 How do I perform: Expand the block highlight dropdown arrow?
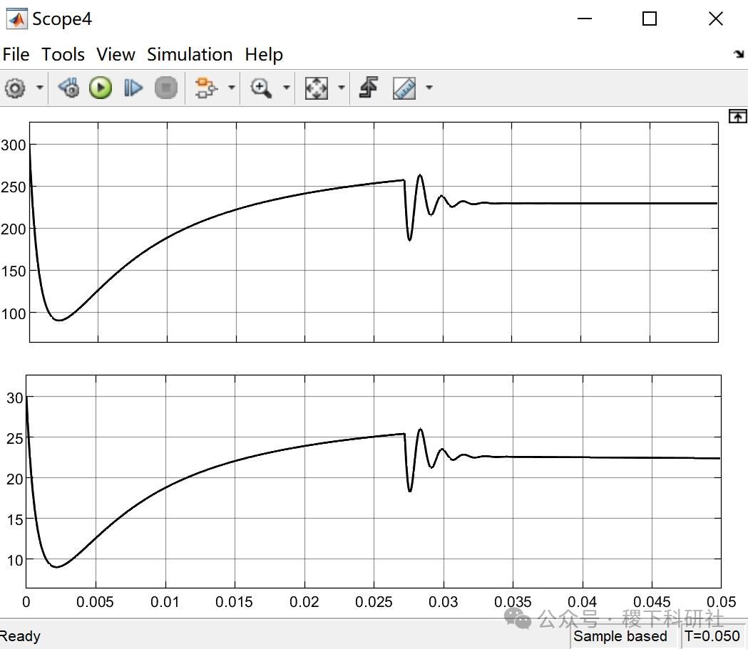[x=231, y=88]
